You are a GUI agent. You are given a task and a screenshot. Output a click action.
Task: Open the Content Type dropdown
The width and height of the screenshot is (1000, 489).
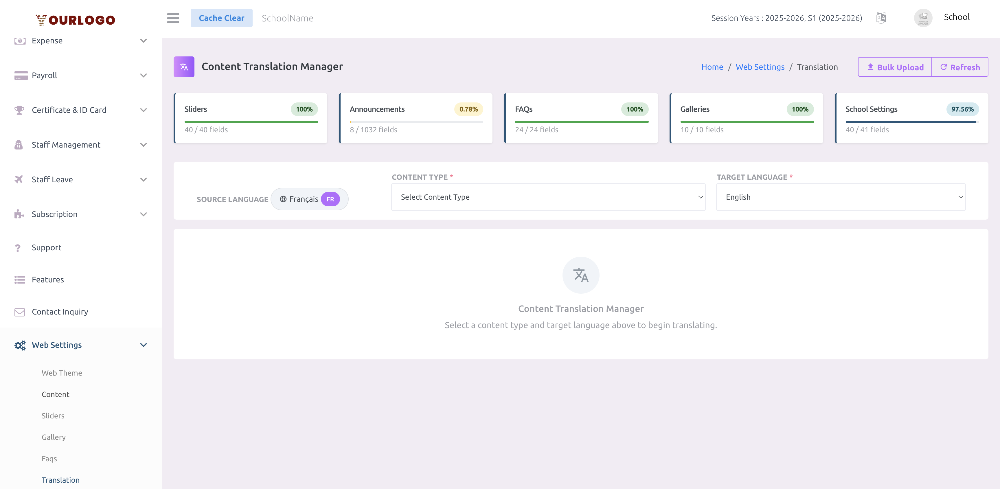pos(548,197)
